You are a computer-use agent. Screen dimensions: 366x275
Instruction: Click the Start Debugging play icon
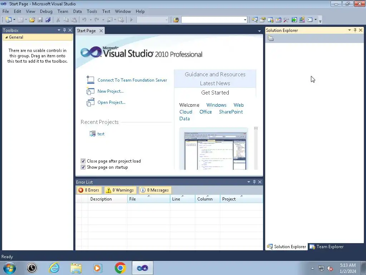click(x=132, y=20)
